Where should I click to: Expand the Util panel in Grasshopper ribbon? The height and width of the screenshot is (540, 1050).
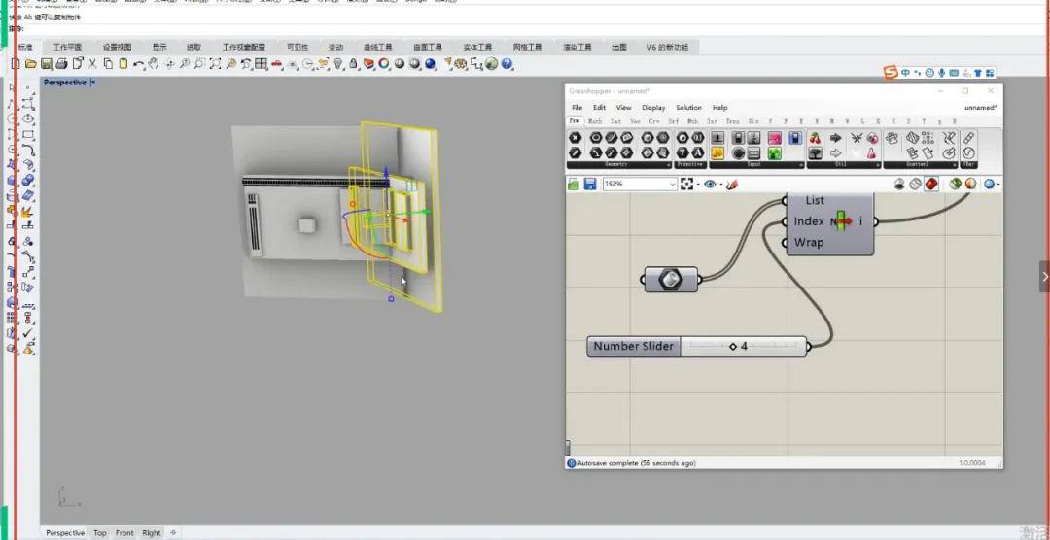click(878, 164)
